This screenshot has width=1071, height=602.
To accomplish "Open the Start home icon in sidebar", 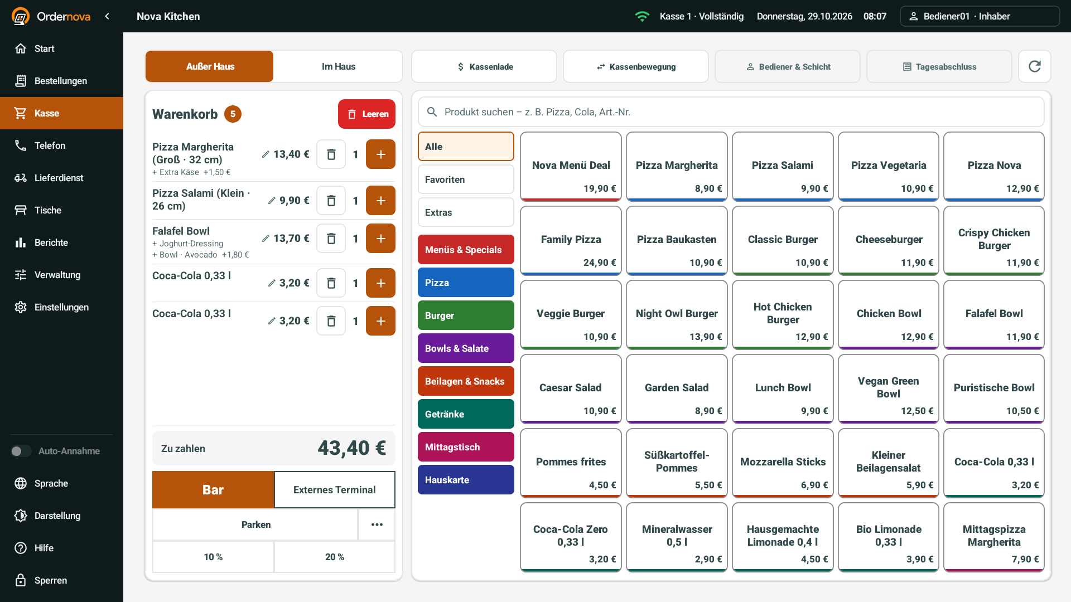I will pyautogui.click(x=21, y=48).
